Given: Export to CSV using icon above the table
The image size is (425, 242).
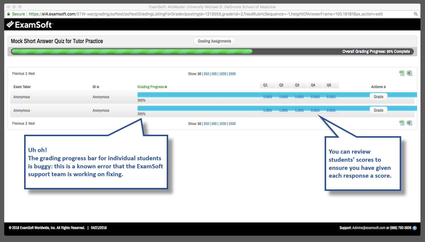Looking at the screenshot, I should (x=402, y=73).
